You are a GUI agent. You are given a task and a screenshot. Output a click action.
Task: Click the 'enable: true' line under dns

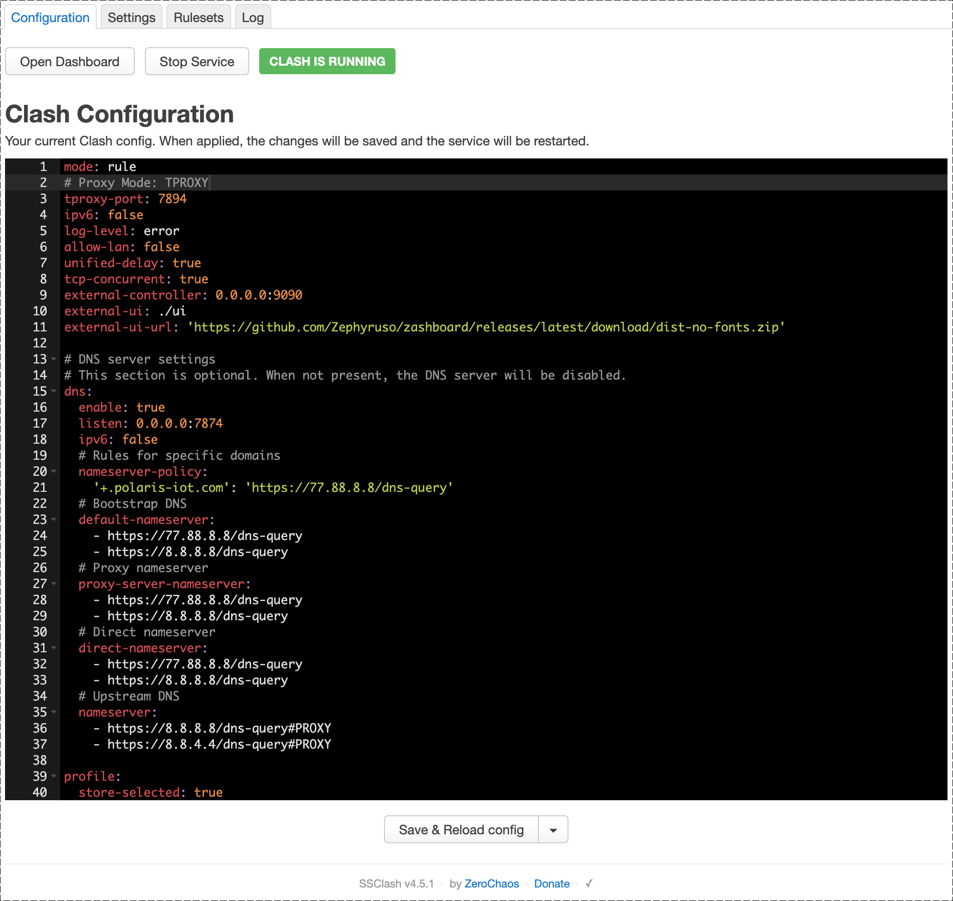[x=121, y=407]
